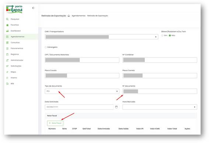Screen dimensions: 209x143
Task: Click the Favoritos star icon
Action: tap(7, 25)
